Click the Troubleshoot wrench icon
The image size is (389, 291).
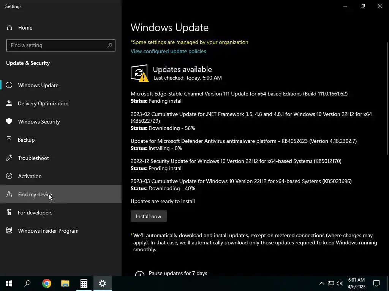9,158
